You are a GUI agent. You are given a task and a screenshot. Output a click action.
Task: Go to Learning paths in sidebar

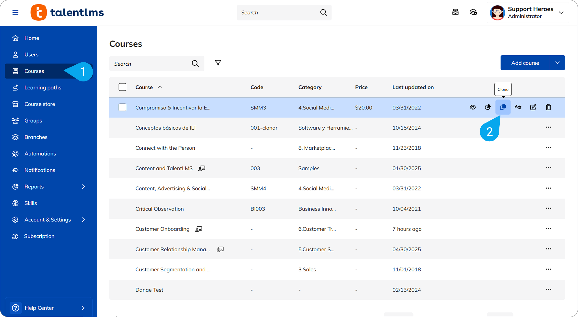tap(43, 88)
